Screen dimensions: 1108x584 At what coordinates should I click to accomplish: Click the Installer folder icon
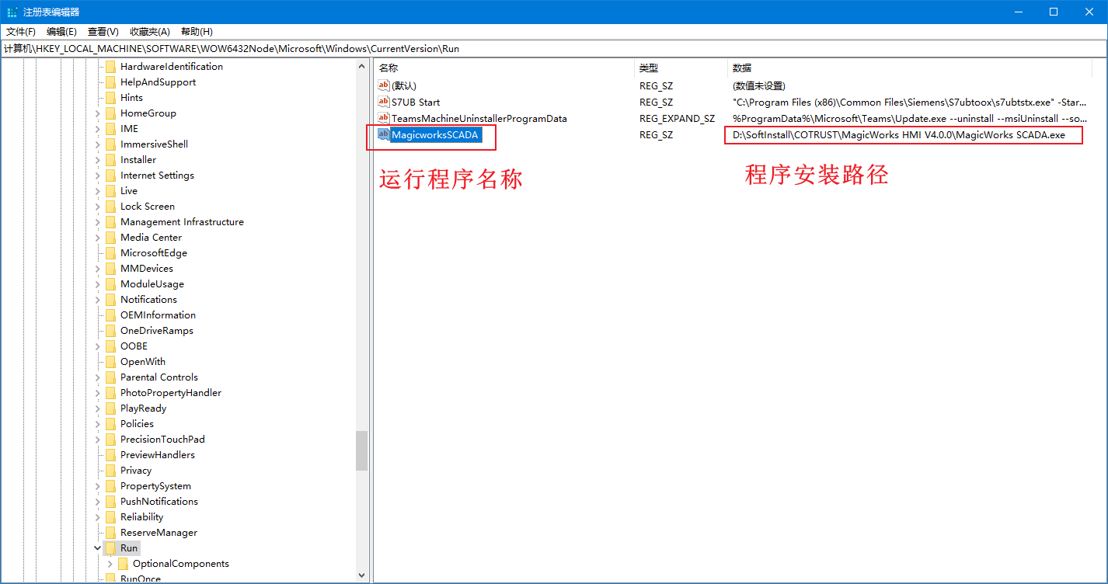tap(110, 160)
